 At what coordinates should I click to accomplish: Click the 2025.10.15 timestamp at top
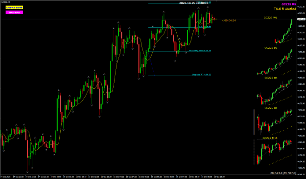click(x=193, y=3)
